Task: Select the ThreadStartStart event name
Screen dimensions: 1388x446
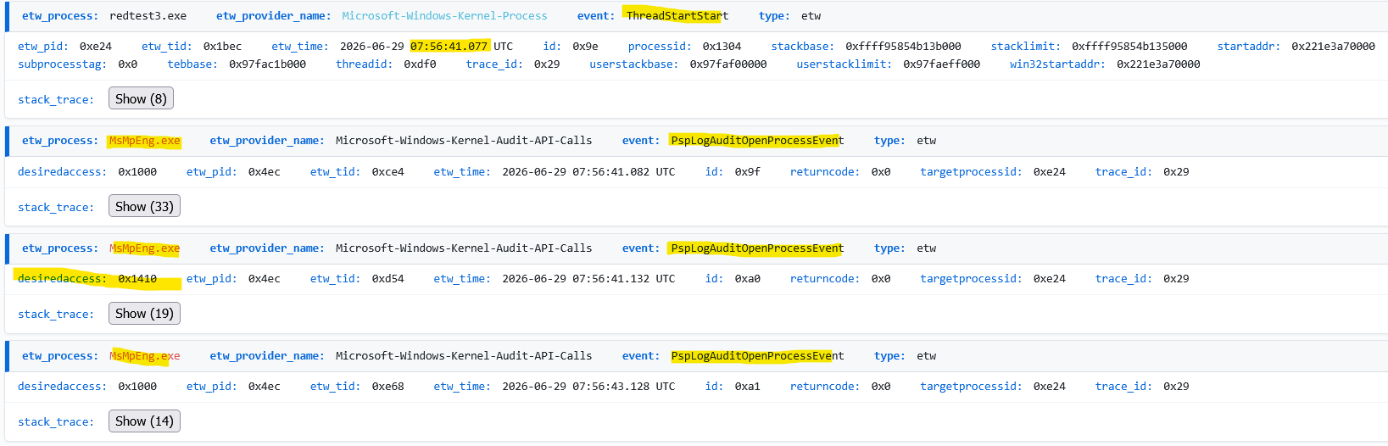Action: 677,16
